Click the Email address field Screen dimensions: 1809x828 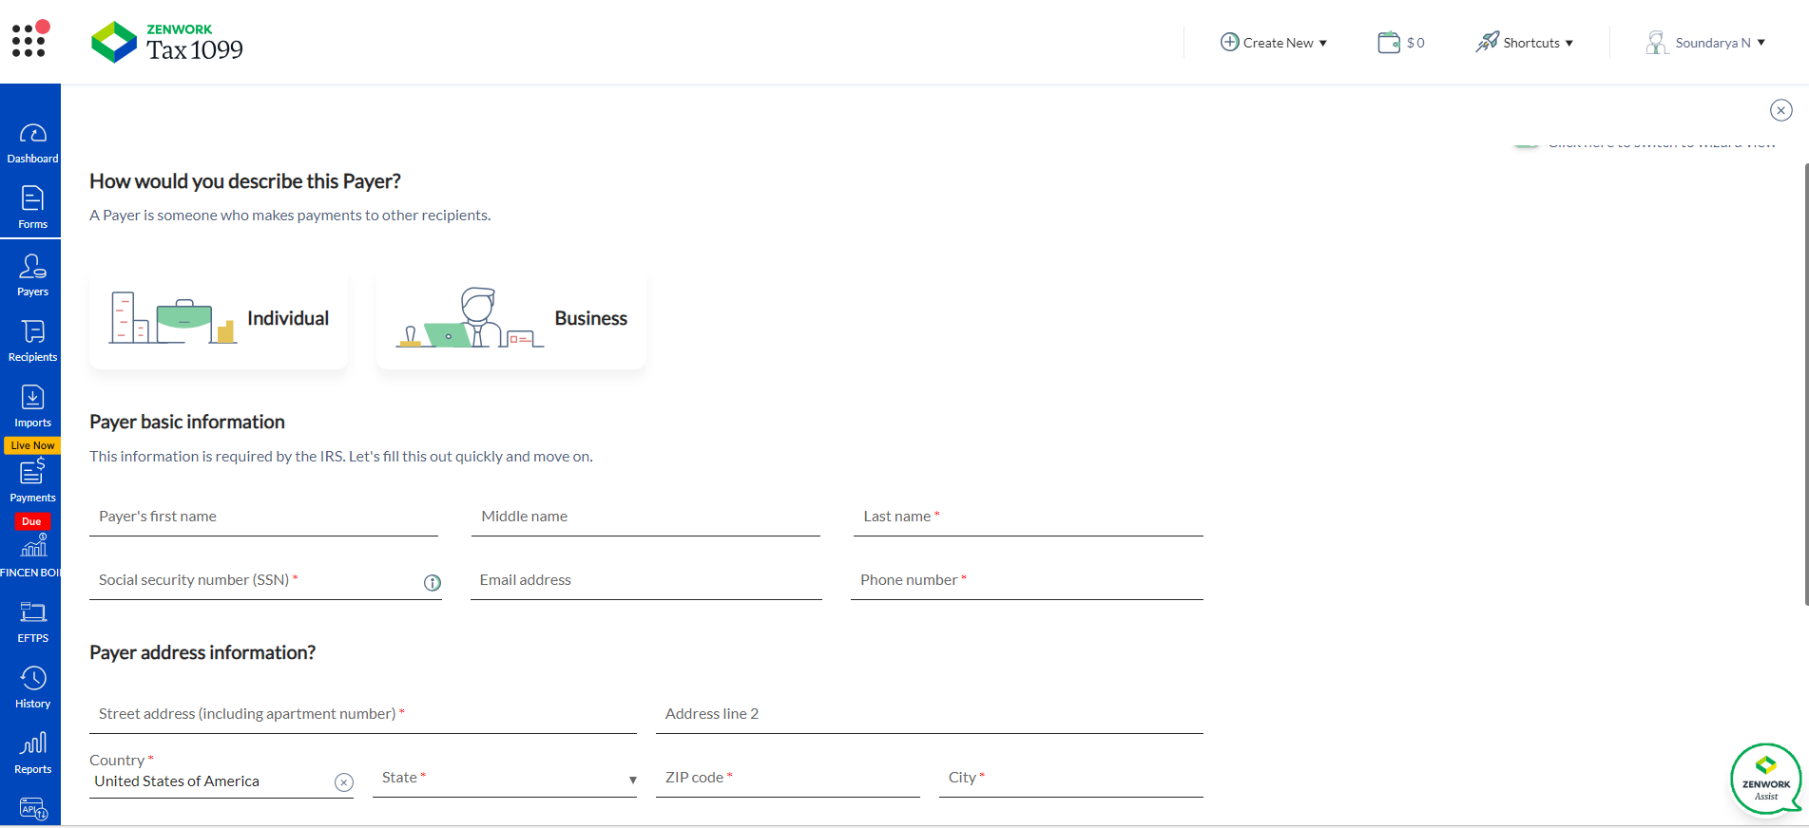coord(646,580)
